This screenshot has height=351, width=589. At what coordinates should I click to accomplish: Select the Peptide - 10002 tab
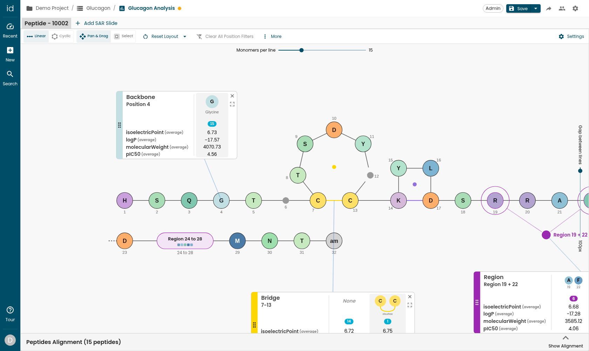click(x=46, y=23)
